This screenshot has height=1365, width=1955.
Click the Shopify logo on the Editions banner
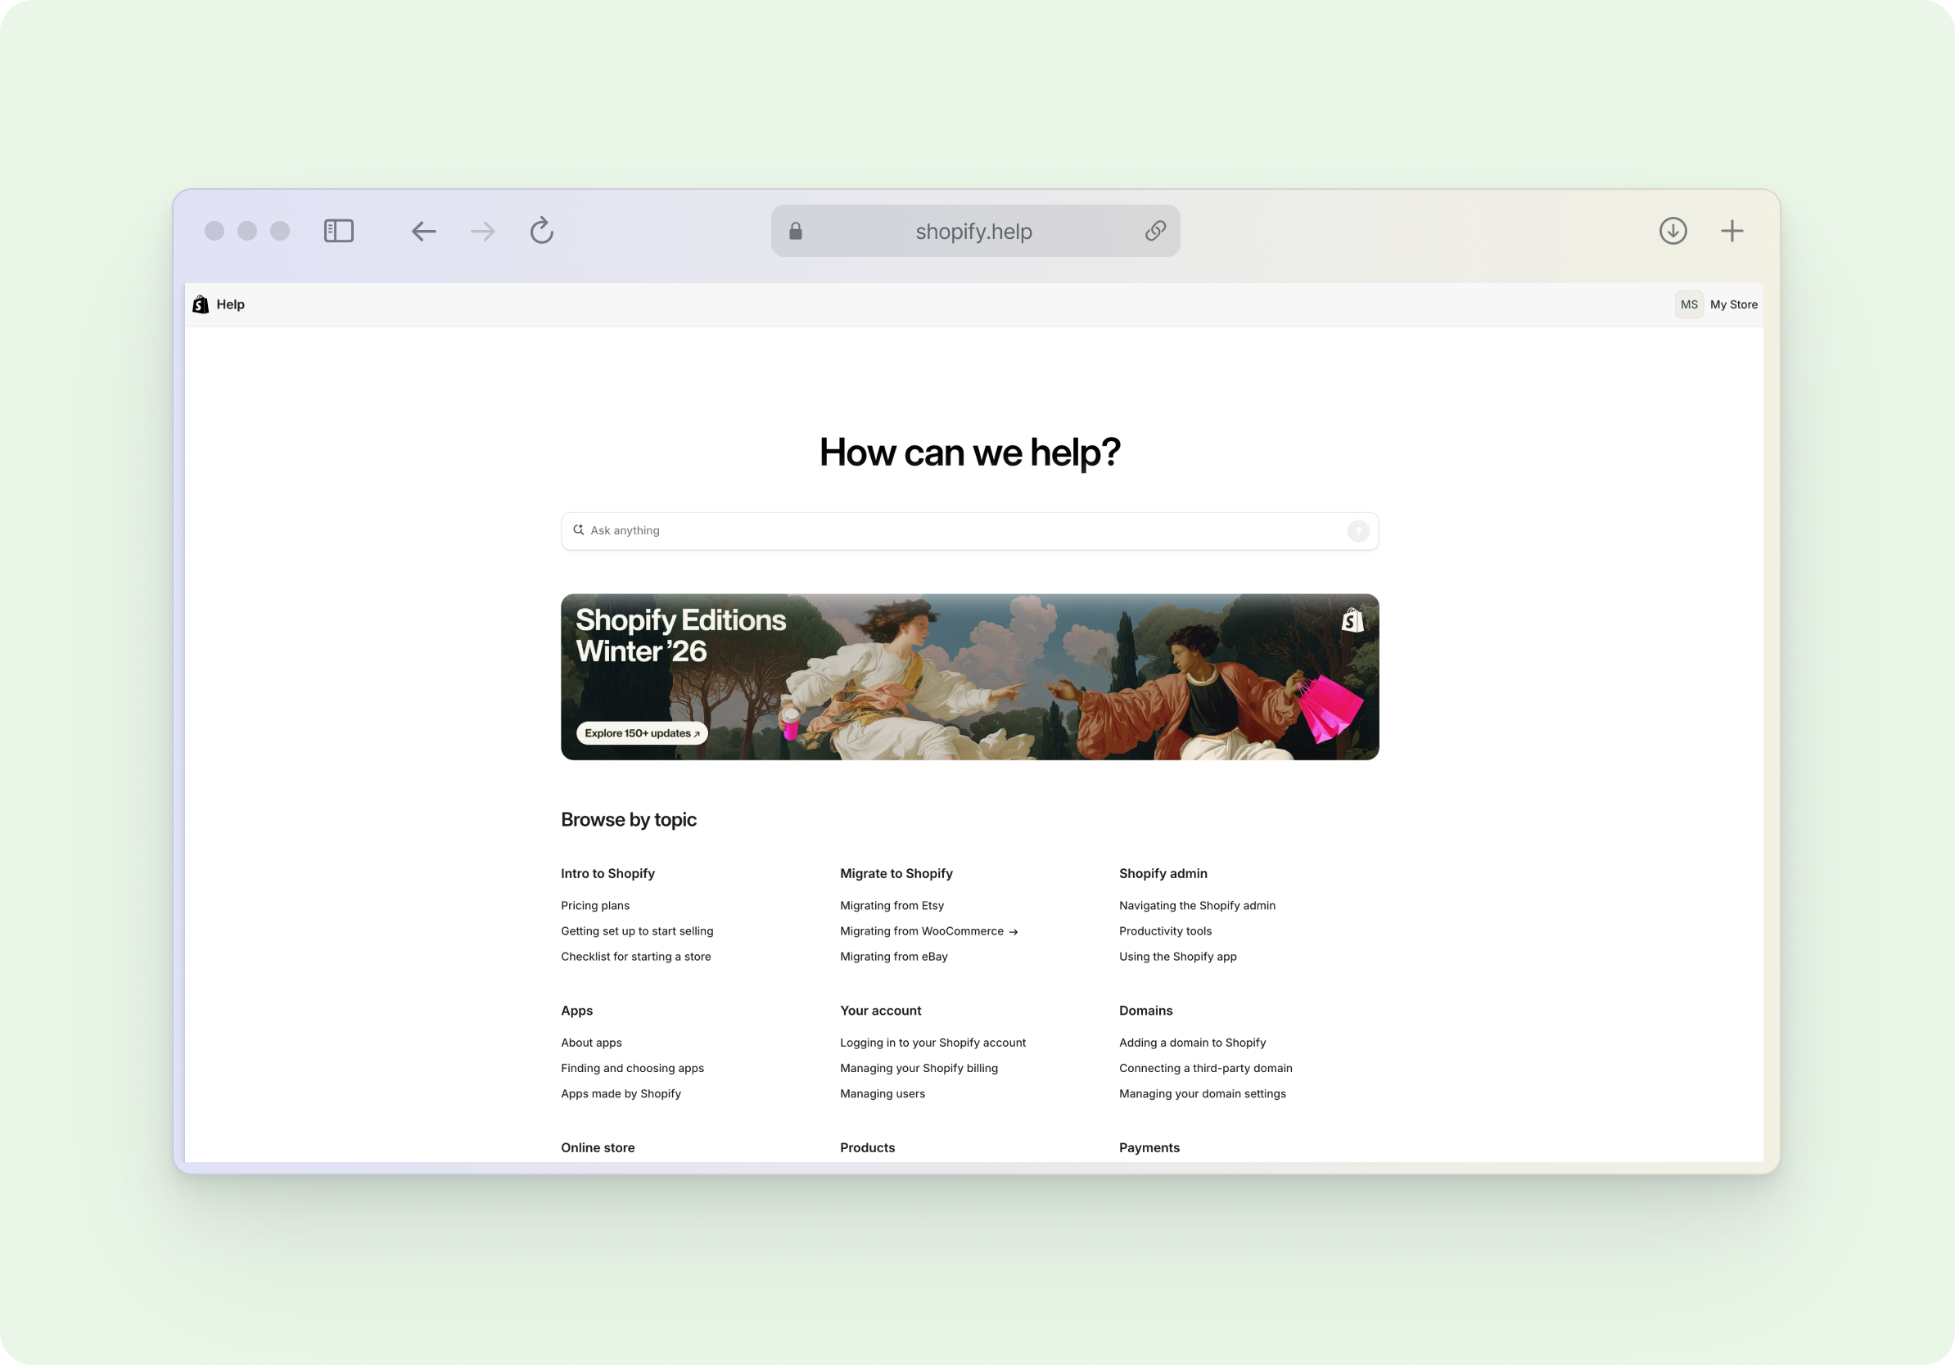point(1352,620)
